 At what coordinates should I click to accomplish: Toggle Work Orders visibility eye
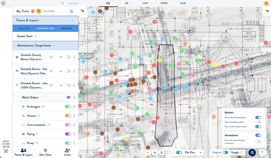point(68,97)
